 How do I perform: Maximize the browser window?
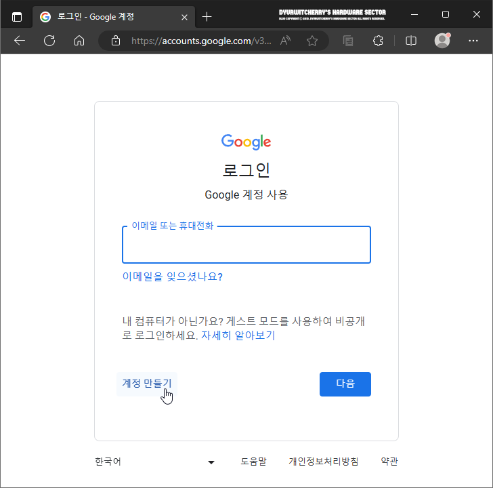coord(445,14)
